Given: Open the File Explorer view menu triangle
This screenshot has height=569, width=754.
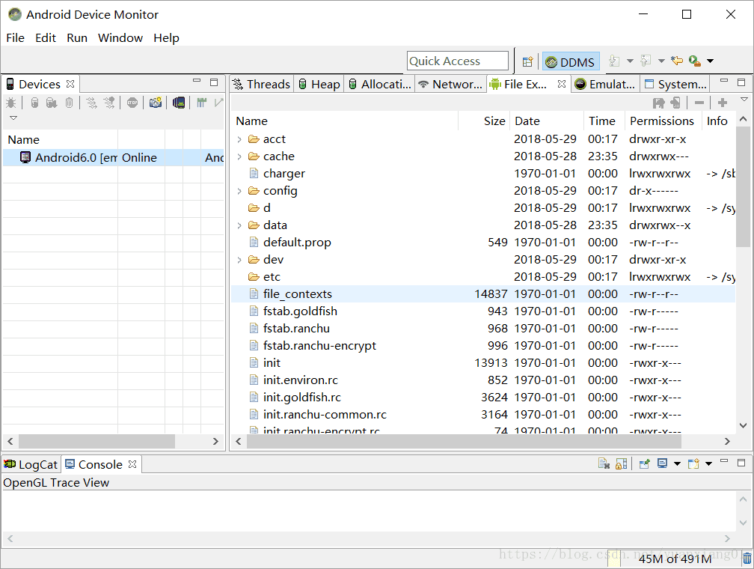Looking at the screenshot, I should [744, 100].
